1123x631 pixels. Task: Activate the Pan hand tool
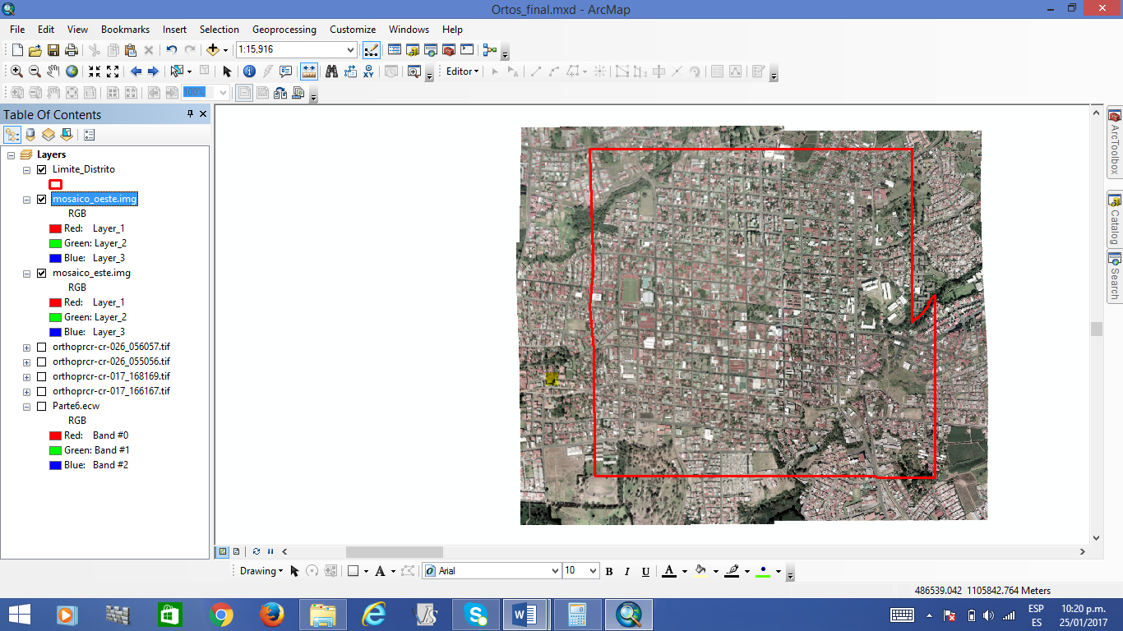53,71
